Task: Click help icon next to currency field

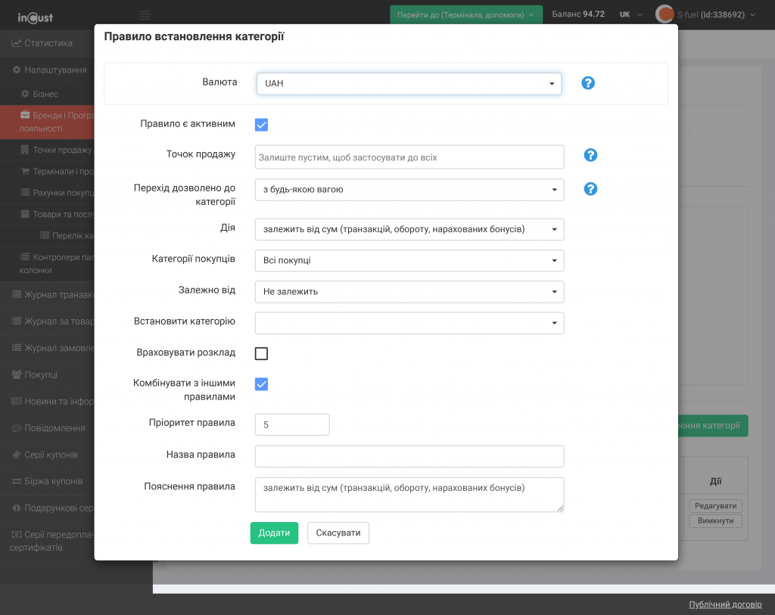Action: tap(588, 83)
